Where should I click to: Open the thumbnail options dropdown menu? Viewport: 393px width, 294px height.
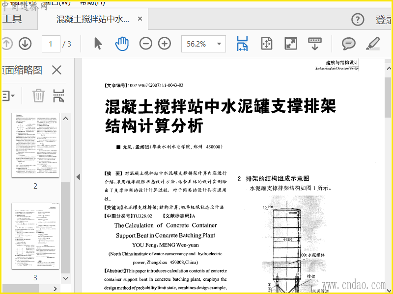pos(8,96)
